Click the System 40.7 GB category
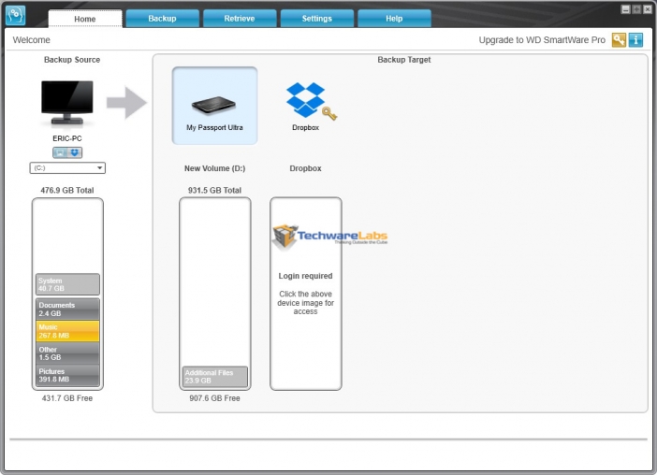Screen dimensions: 657x475 coord(67,284)
